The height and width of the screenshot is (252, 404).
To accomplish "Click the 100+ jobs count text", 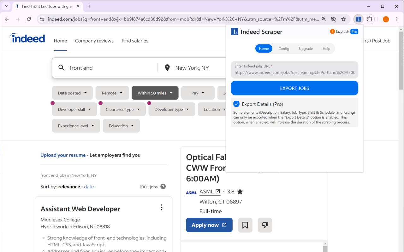I will pos(149,187).
